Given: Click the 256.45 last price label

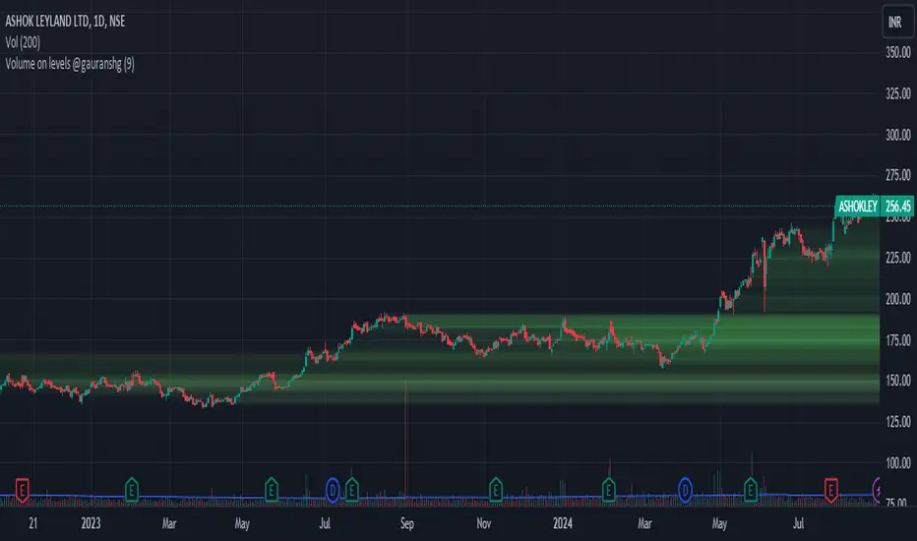Looking at the screenshot, I should tap(897, 207).
